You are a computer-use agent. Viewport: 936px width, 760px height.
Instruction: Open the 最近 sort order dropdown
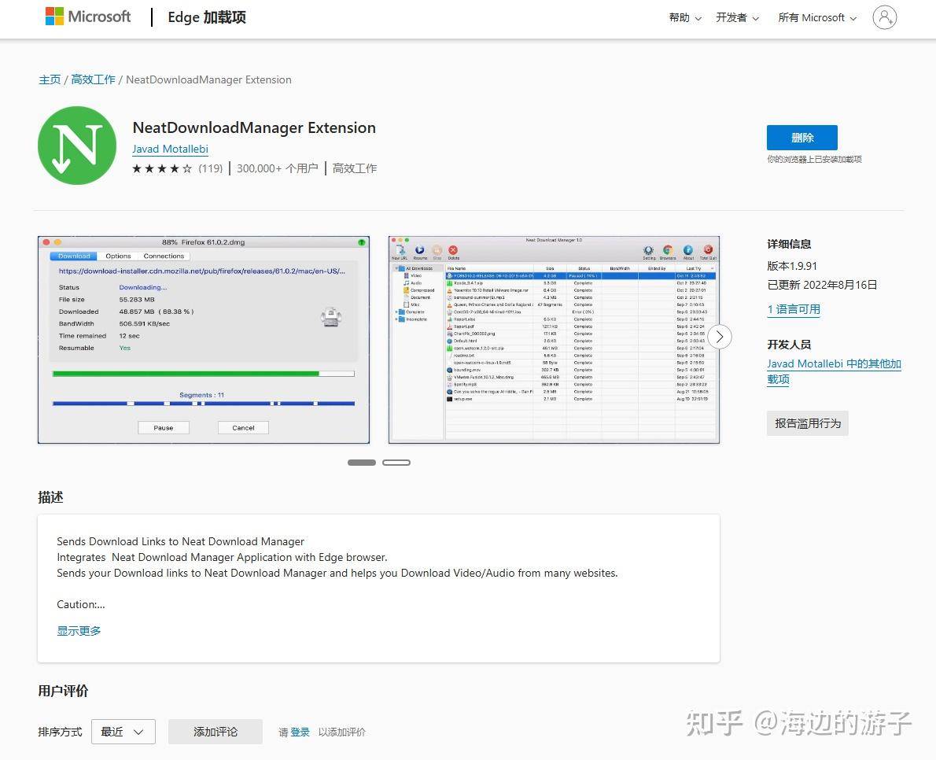point(123,732)
